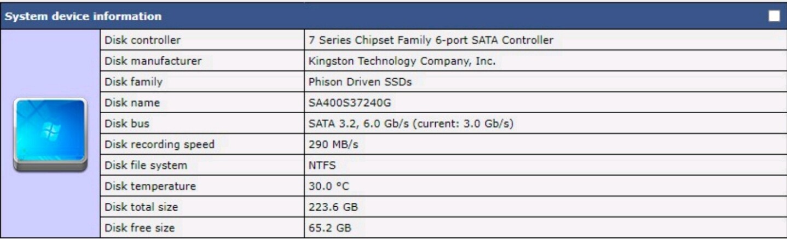Click the 7 Series Chipset controller value
This screenshot has height=239, width=787.
coord(431,40)
